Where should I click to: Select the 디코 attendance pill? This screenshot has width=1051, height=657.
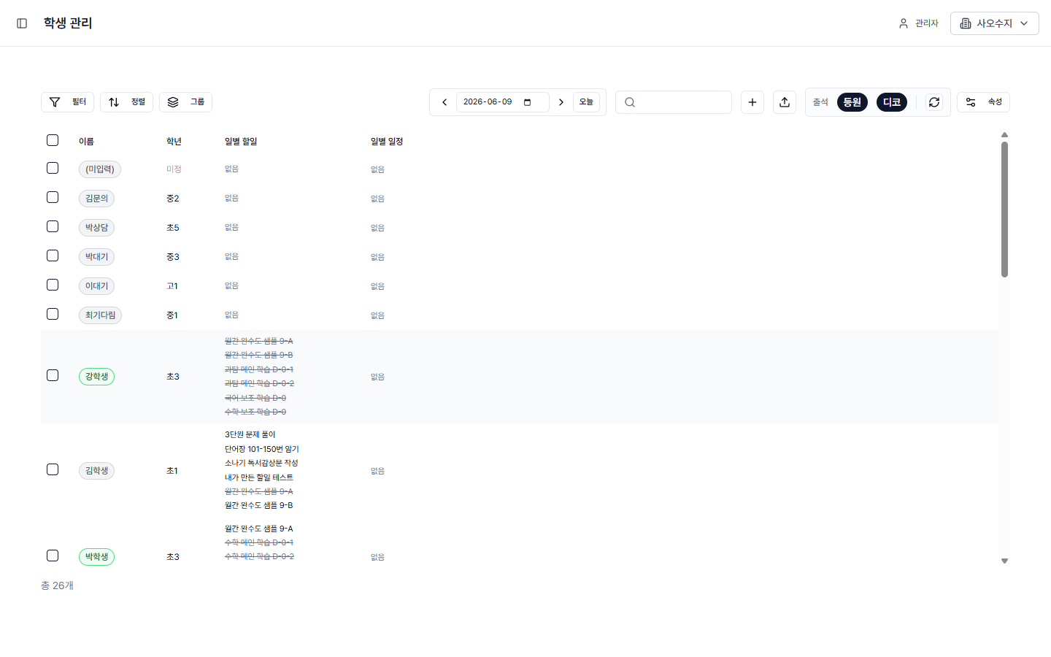coord(892,102)
